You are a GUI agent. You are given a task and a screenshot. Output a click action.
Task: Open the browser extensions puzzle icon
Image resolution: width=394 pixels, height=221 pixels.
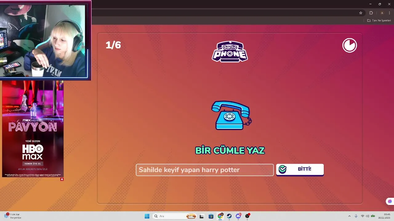pos(371,13)
